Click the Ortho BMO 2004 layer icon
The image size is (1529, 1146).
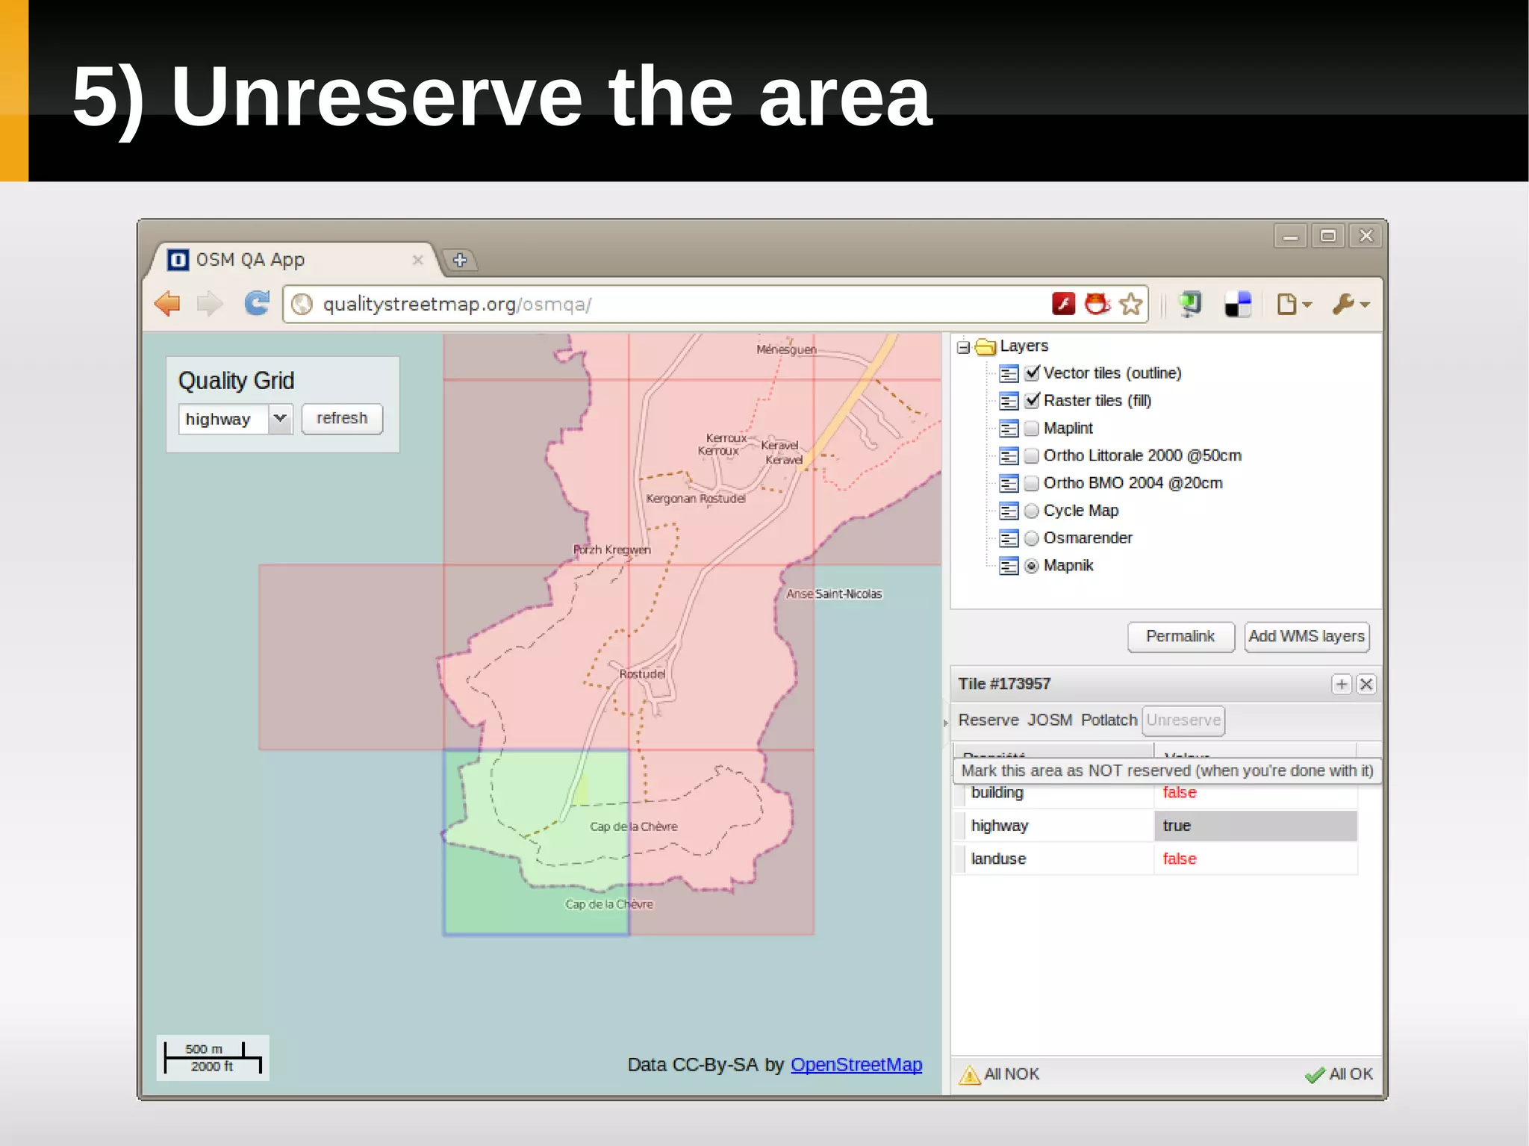[1009, 484]
